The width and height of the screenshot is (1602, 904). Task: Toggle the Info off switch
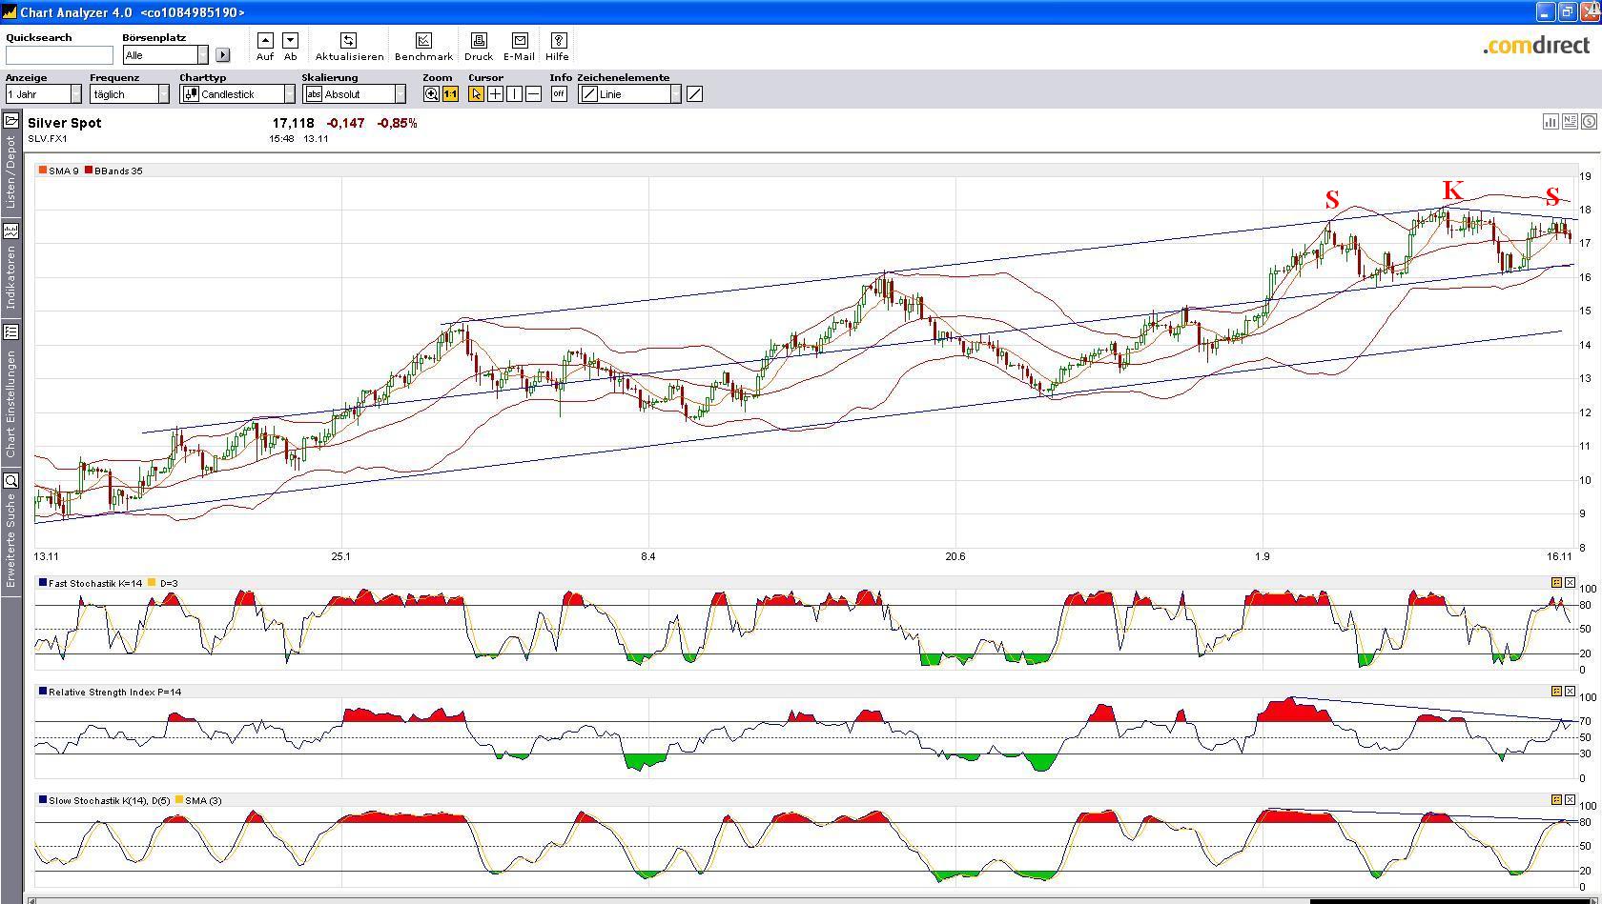[x=559, y=94]
